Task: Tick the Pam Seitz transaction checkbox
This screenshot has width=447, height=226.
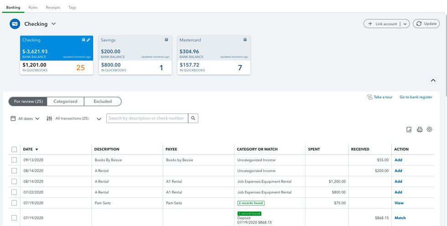Action: [x=14, y=203]
